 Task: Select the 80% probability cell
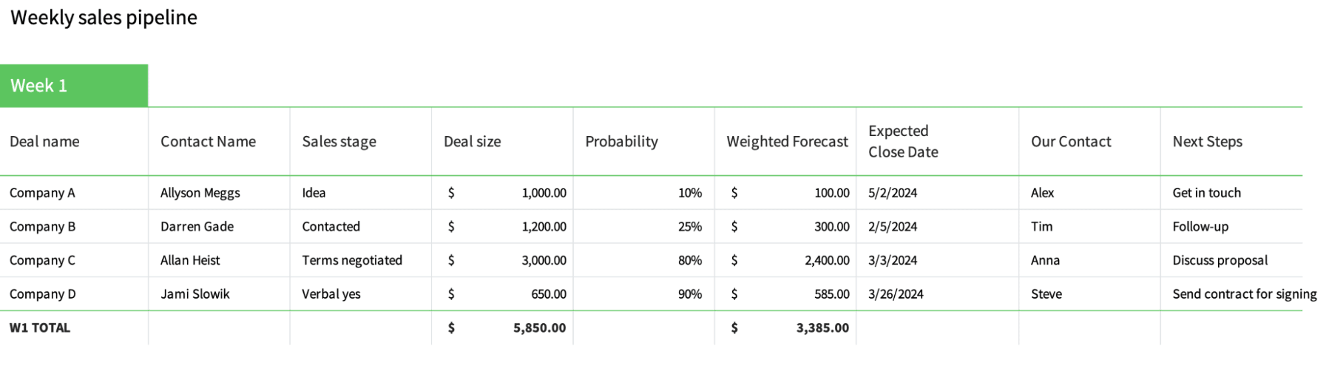(x=689, y=260)
